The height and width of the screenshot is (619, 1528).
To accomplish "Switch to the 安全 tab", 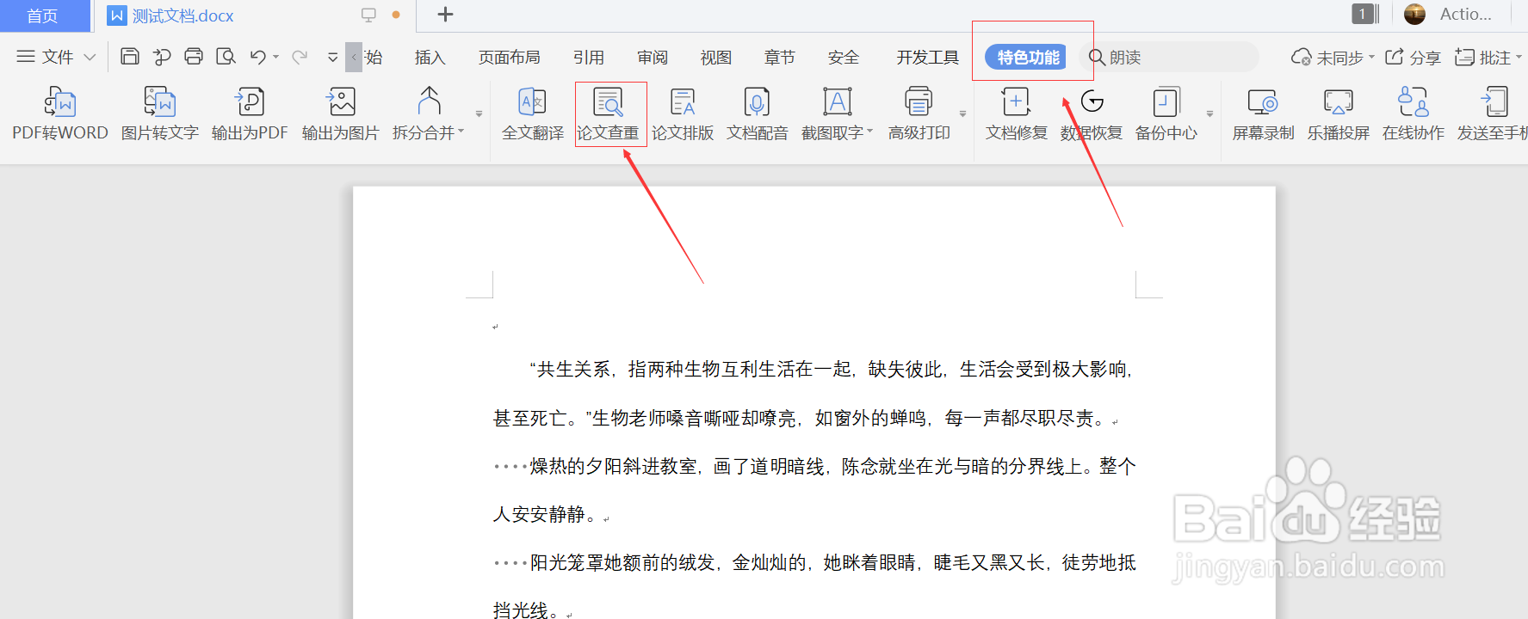I will point(844,58).
